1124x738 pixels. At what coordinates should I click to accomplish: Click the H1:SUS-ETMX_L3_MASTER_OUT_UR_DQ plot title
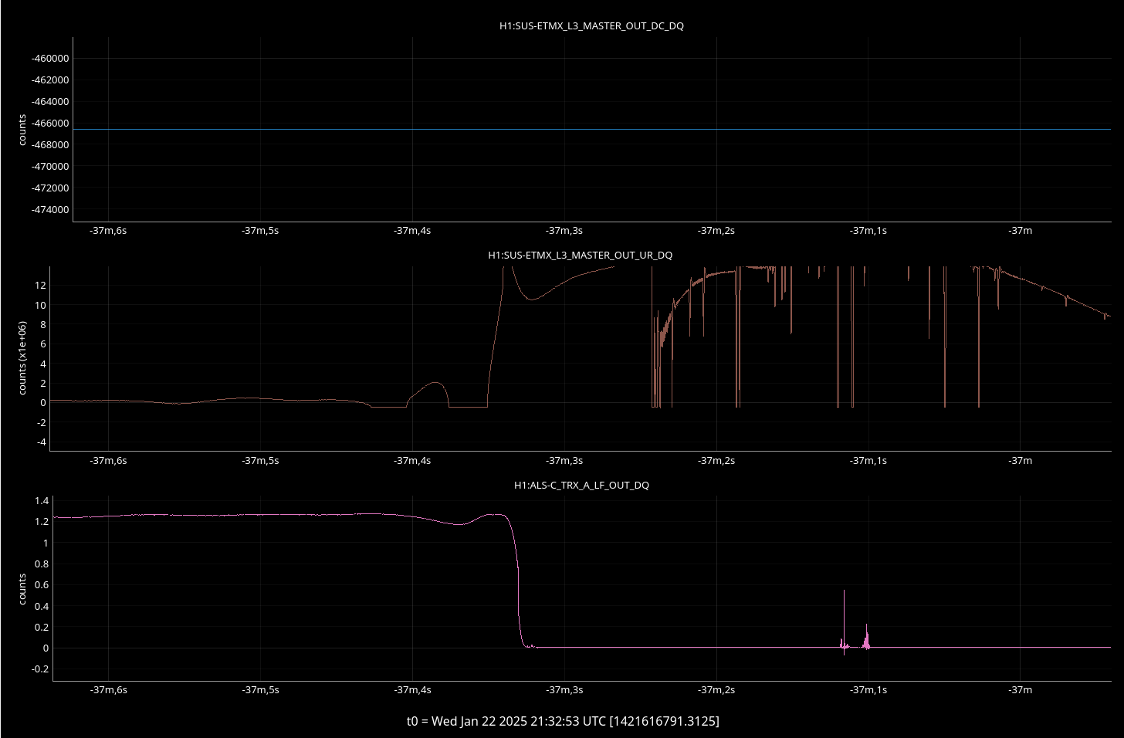(x=580, y=255)
